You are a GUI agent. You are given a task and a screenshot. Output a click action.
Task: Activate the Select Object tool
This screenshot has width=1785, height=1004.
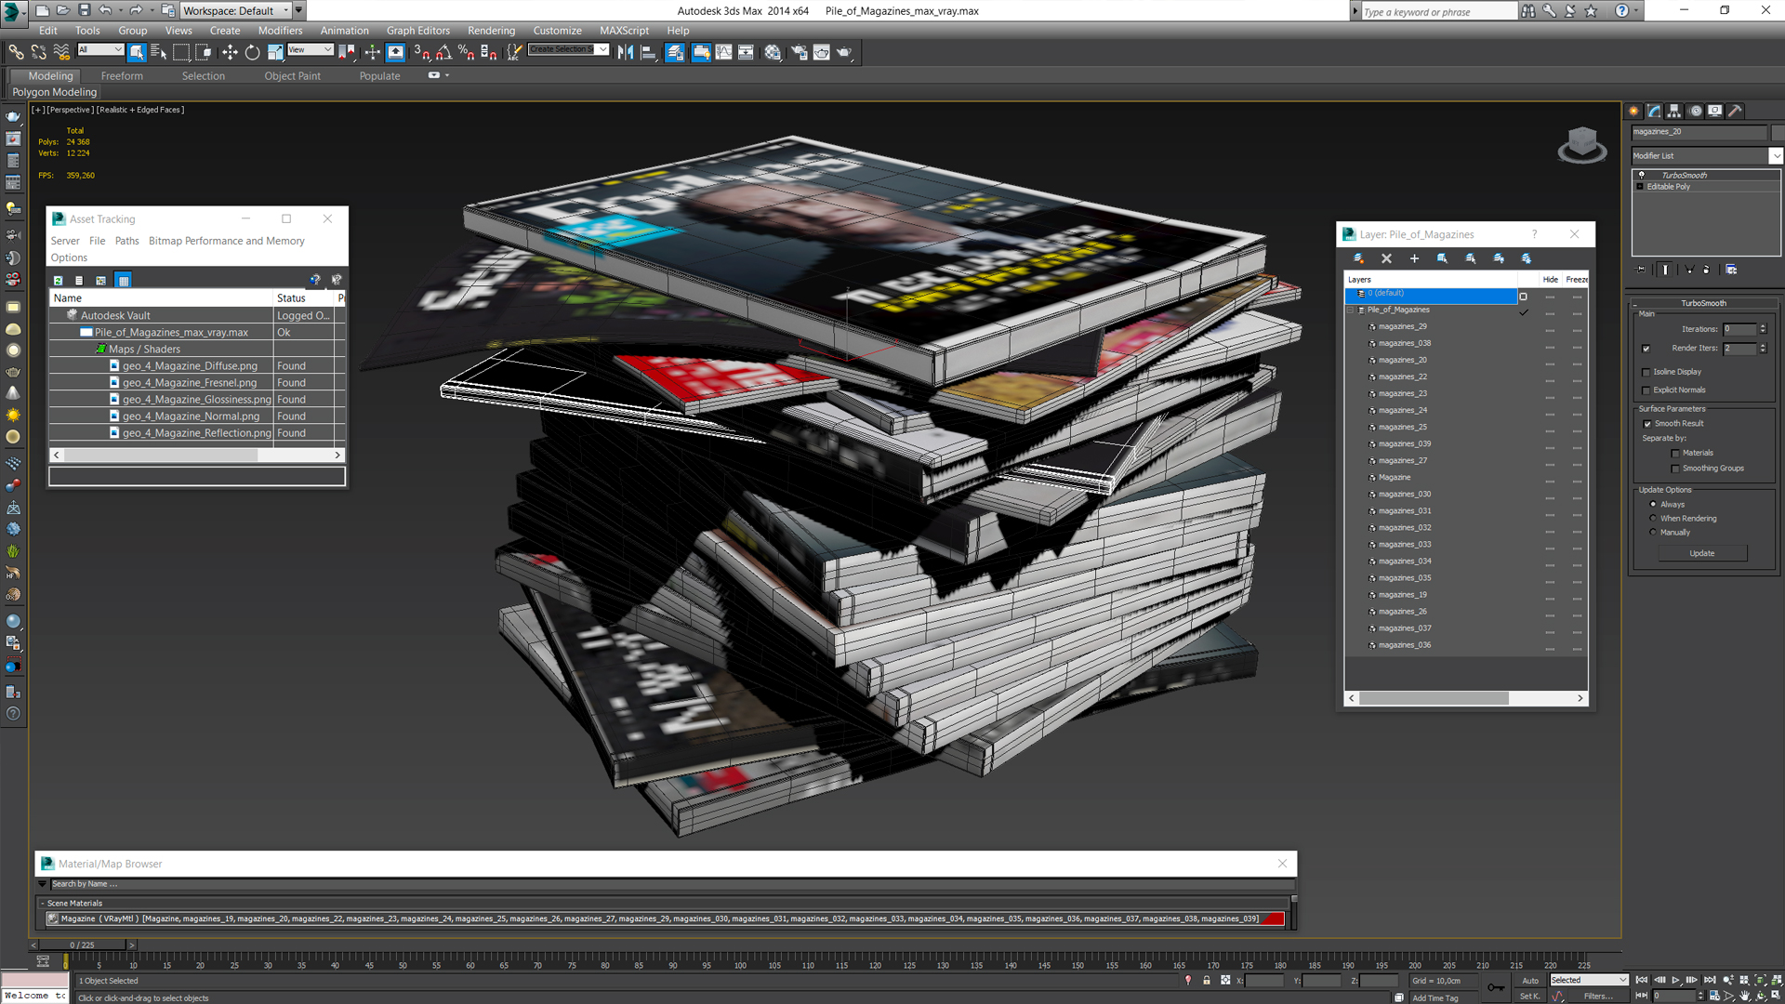click(137, 52)
